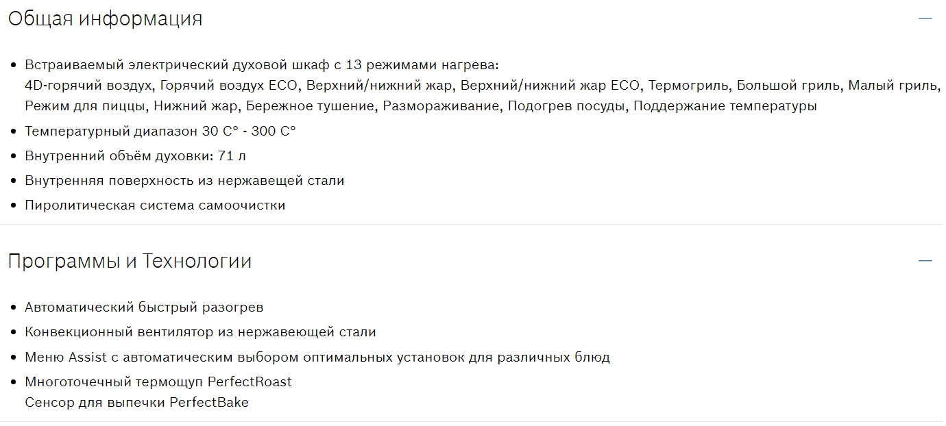Image resolution: width=946 pixels, height=426 pixels.
Task: Click the Сенсор для выпечки PerfectBake line
Action: 136,402
